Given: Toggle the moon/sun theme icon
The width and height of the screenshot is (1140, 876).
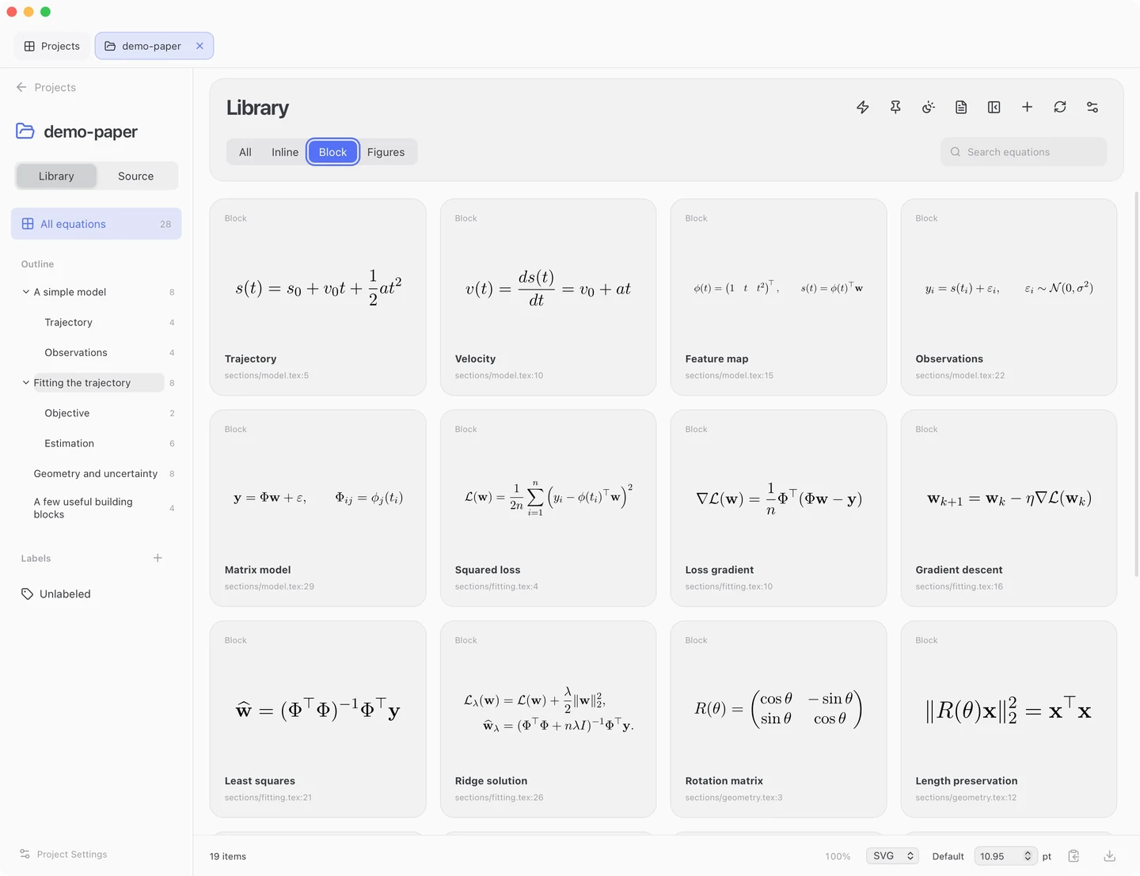Looking at the screenshot, I should coord(929,107).
